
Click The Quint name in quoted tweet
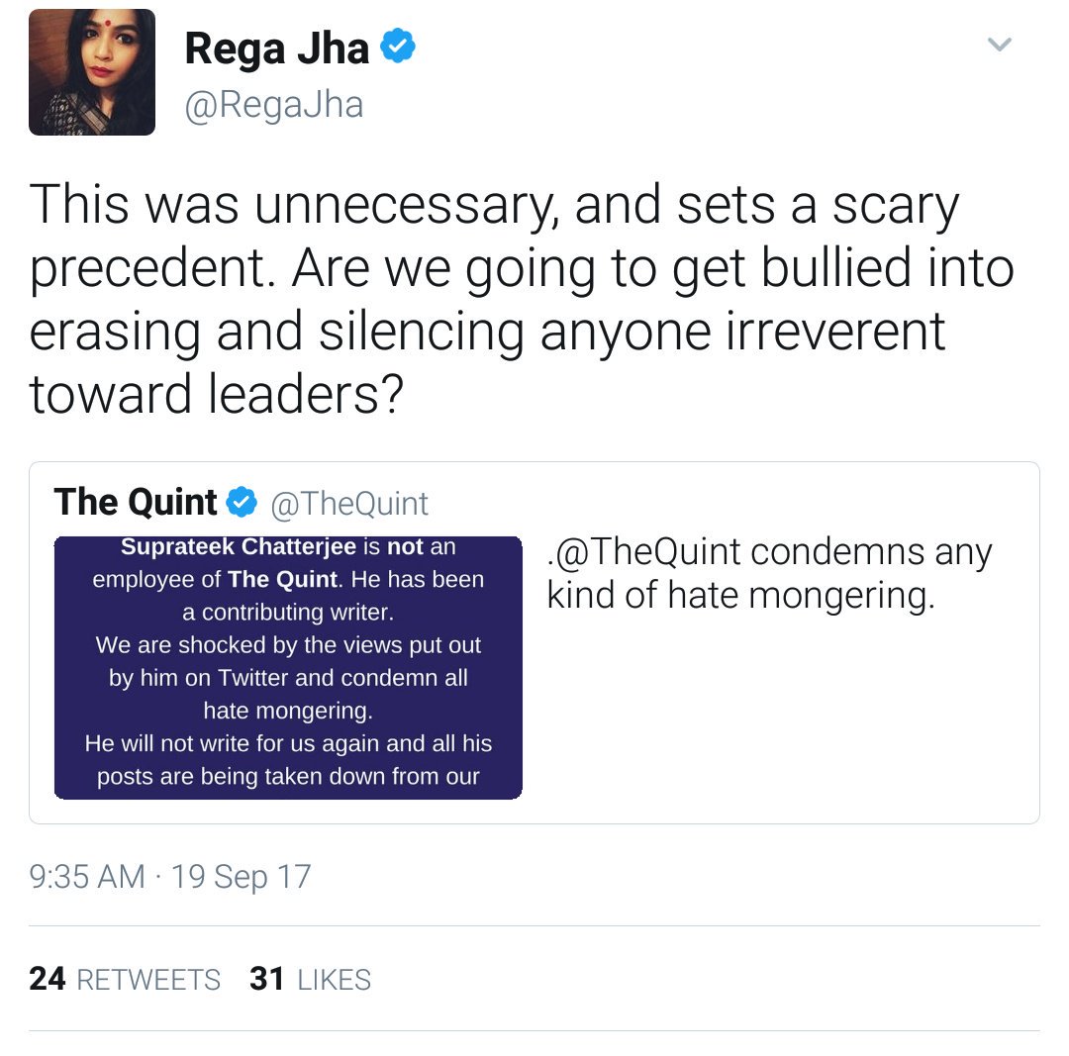(136, 503)
